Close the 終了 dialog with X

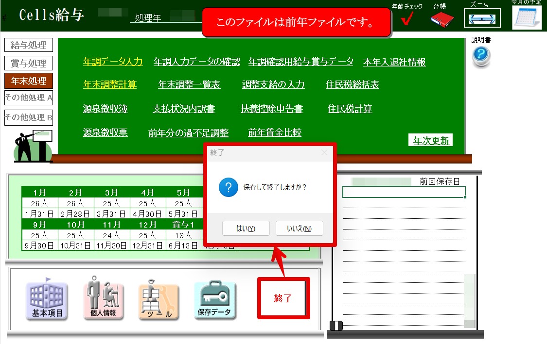click(x=324, y=152)
